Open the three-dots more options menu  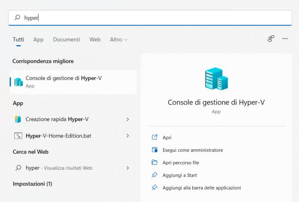[x=285, y=39]
